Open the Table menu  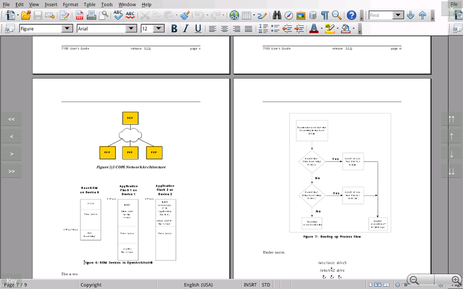pos(89,5)
